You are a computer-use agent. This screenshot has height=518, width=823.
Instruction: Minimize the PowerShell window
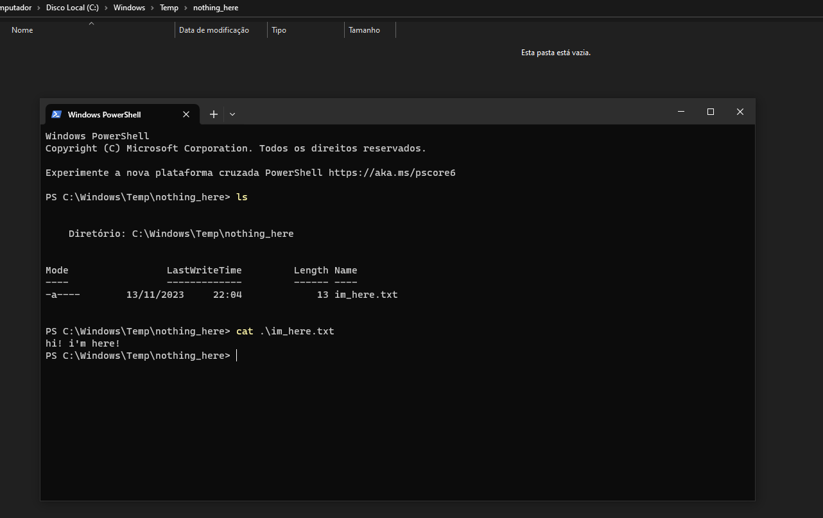tap(680, 112)
